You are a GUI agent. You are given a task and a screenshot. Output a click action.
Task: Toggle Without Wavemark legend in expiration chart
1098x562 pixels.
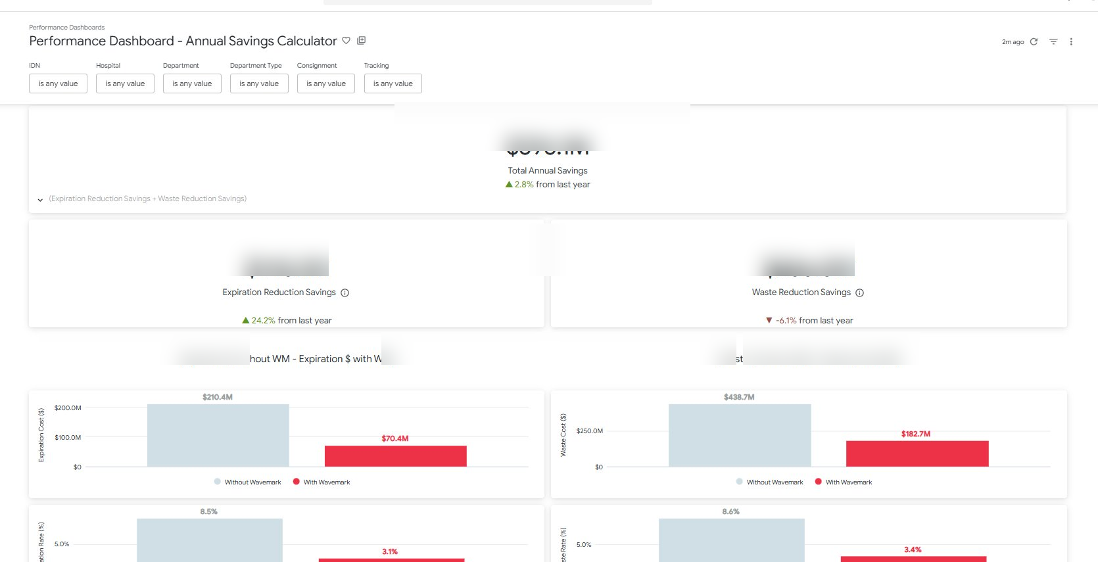pyautogui.click(x=247, y=482)
